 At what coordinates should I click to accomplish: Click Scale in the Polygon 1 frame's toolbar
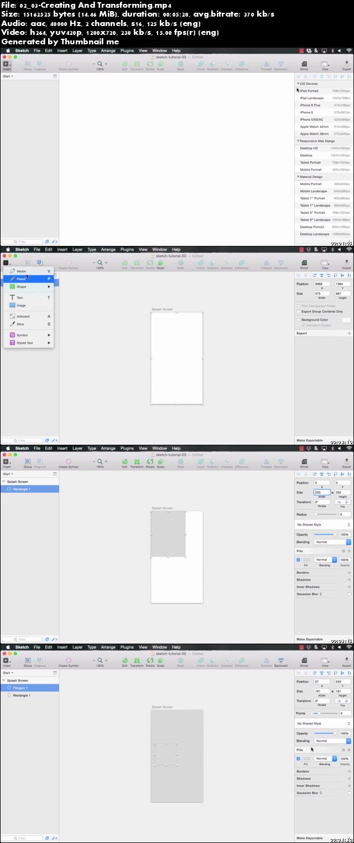click(x=160, y=661)
